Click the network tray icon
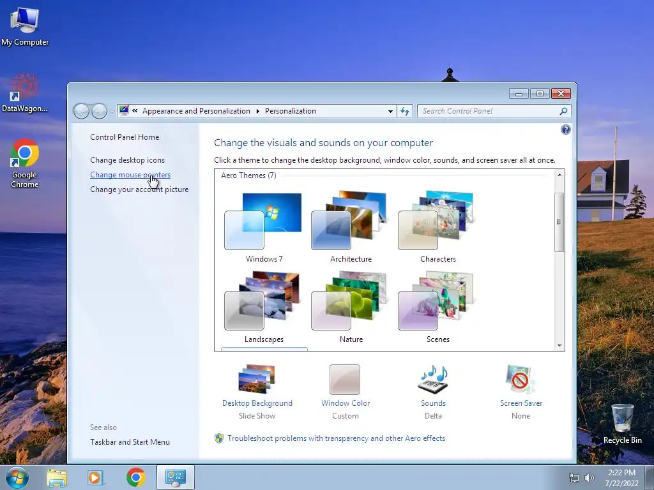 574,478
